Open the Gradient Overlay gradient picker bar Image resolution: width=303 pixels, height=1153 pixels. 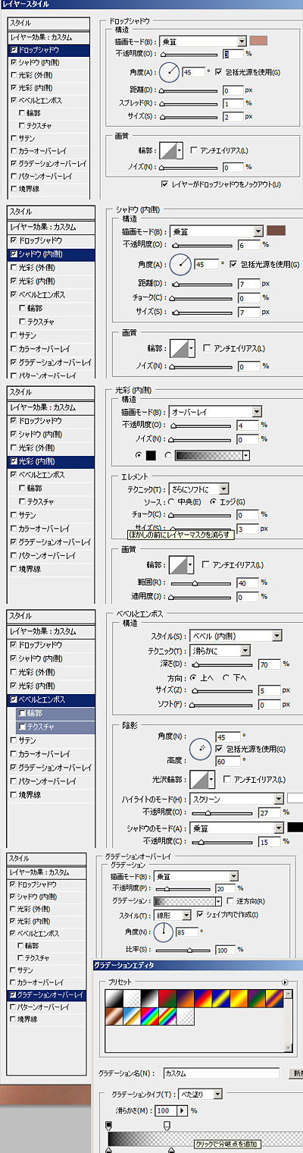[x=184, y=901]
